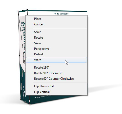Choose Skew from the menu

point(56,43)
